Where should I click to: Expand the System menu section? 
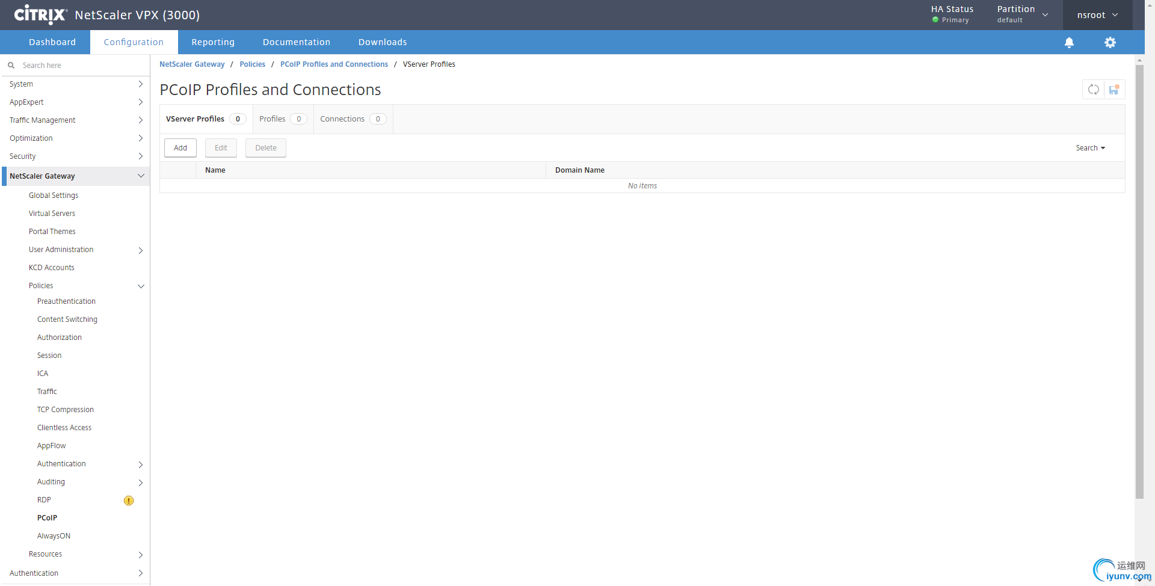[x=140, y=84]
